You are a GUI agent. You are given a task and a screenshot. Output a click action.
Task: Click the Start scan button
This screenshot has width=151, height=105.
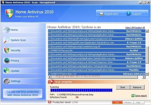[123, 87]
